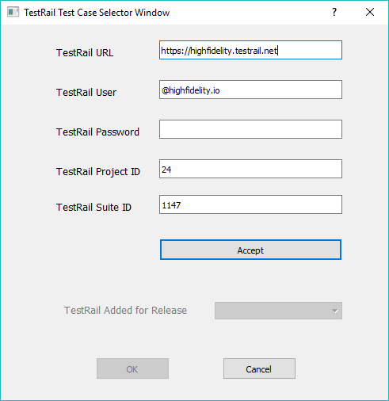This screenshot has height=401, width=389.
Task: Click the TestRail Project ID label
Action: (x=98, y=172)
